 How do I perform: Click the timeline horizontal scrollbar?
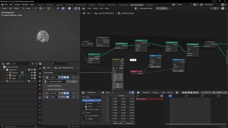196,124
